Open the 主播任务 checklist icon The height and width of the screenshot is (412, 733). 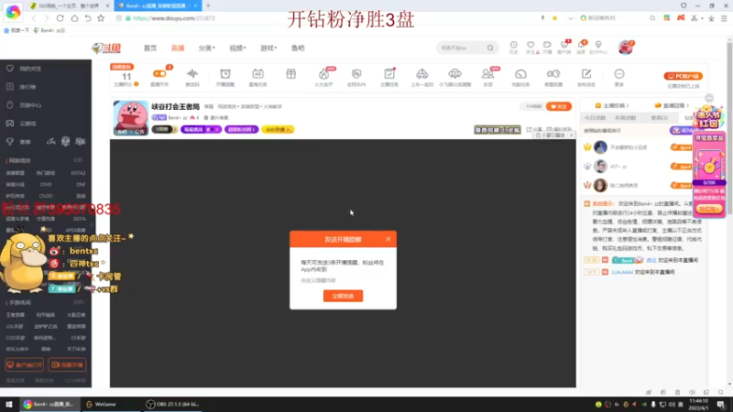[388, 74]
